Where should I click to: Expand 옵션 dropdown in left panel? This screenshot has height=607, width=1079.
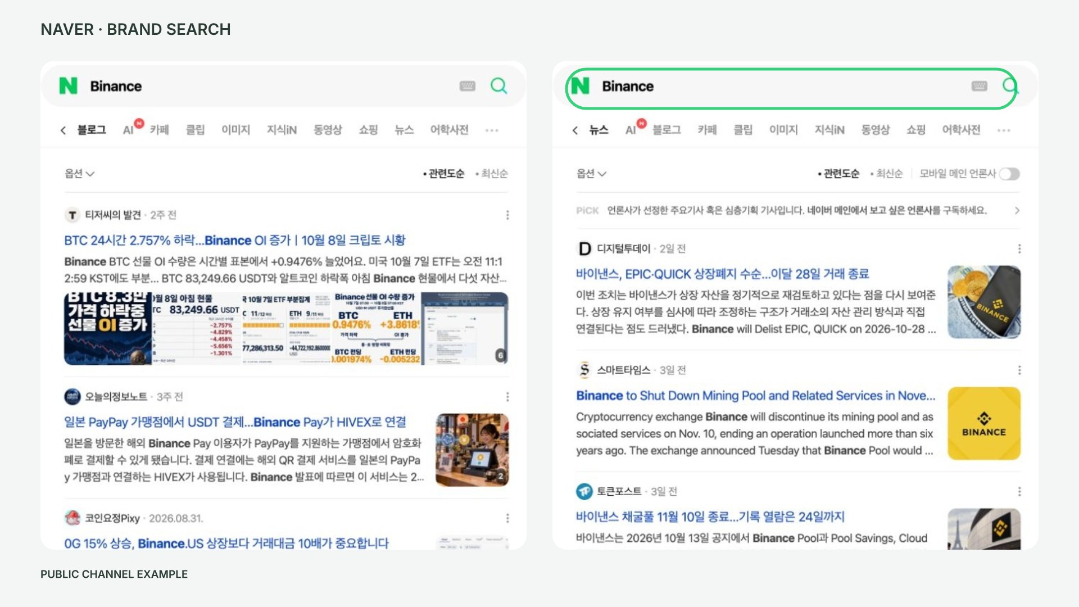click(79, 174)
